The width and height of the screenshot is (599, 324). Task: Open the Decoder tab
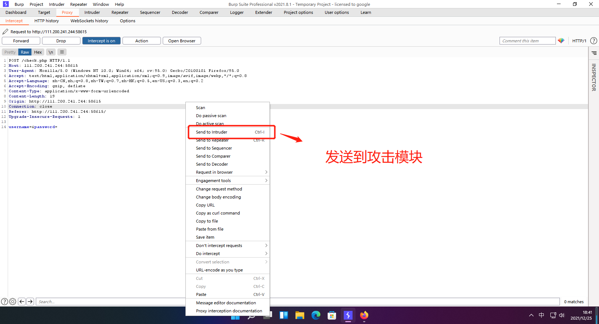pos(180,12)
